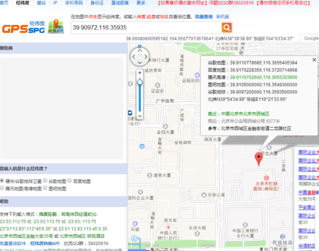The width and height of the screenshot is (319, 251).
Task: Open the 直线距离 nav tab
Action: (120, 3)
